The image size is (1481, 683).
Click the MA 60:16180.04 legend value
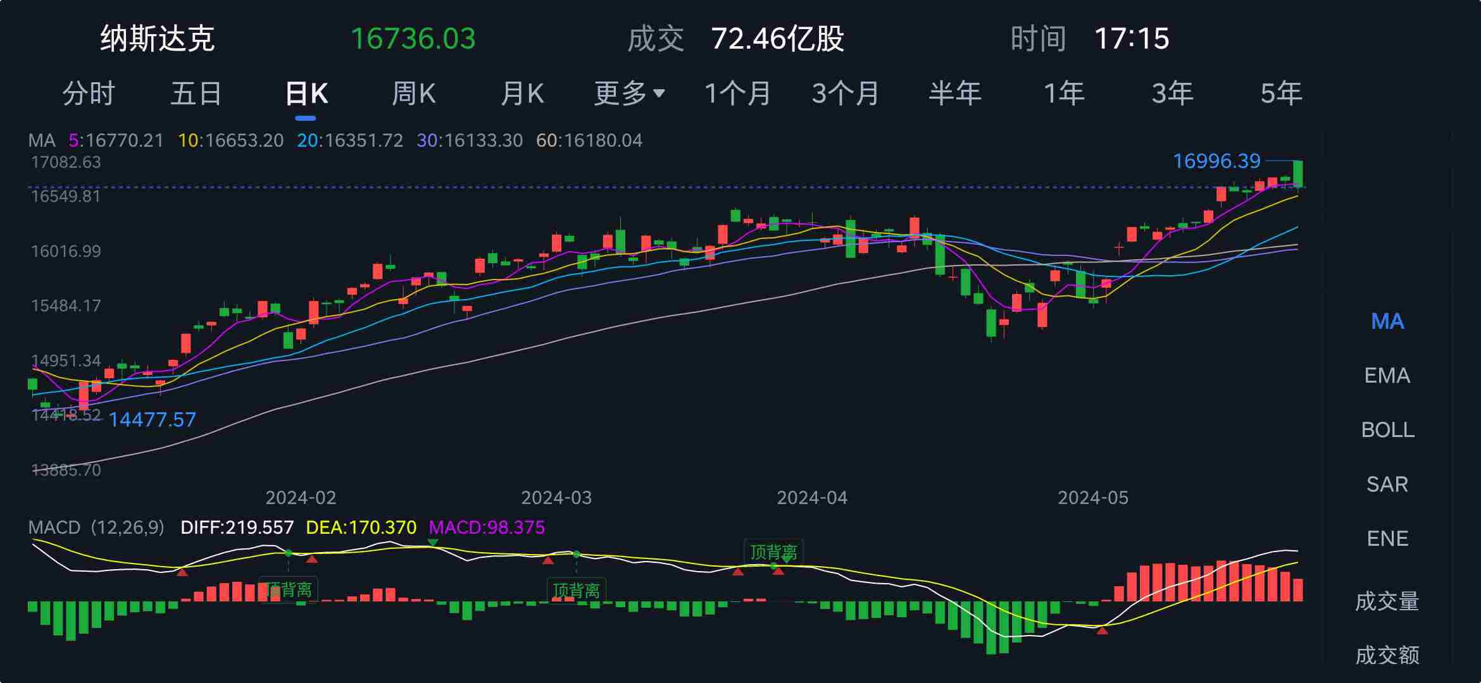tap(589, 140)
